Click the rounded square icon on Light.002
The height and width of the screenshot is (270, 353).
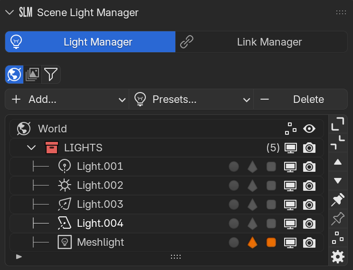pyautogui.click(x=271, y=186)
